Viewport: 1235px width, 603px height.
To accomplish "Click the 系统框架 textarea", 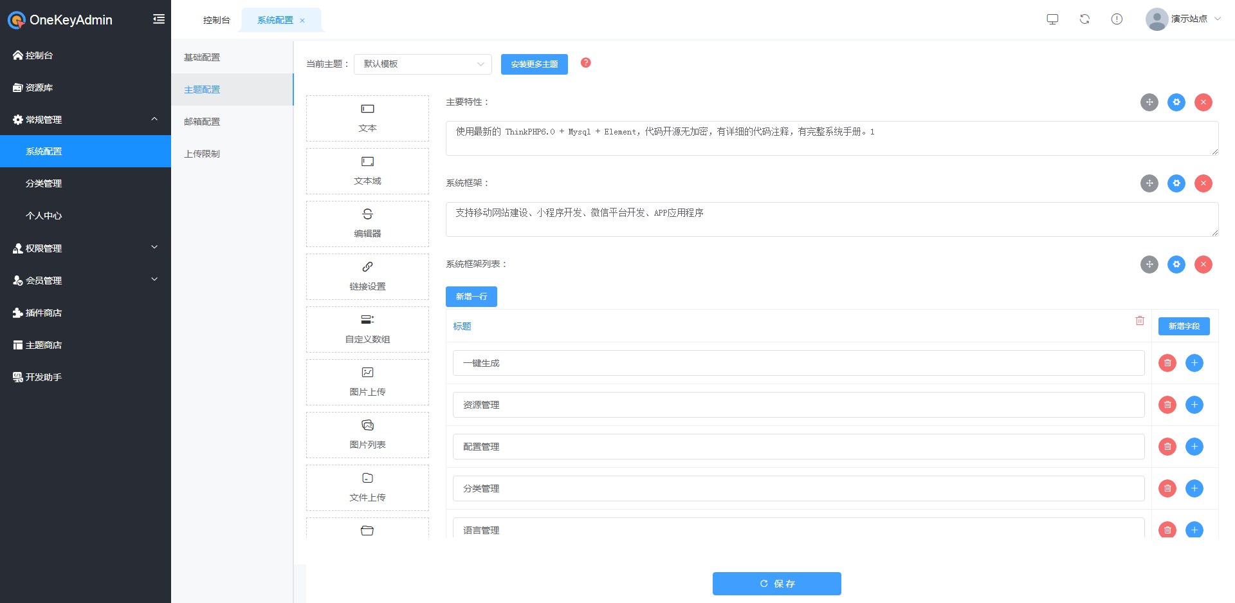I will point(832,219).
